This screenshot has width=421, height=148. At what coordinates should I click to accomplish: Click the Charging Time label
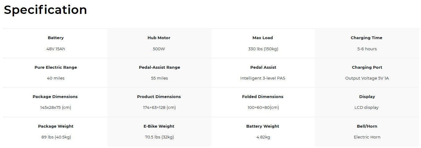point(366,38)
